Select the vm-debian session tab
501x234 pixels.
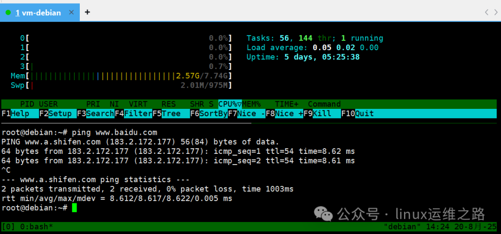pyautogui.click(x=39, y=13)
